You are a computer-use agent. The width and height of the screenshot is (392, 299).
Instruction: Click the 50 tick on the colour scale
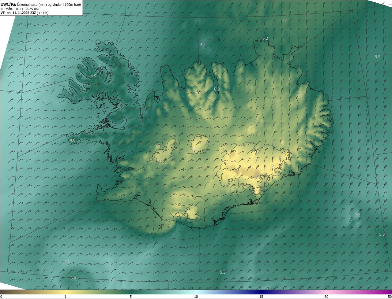[390, 297]
